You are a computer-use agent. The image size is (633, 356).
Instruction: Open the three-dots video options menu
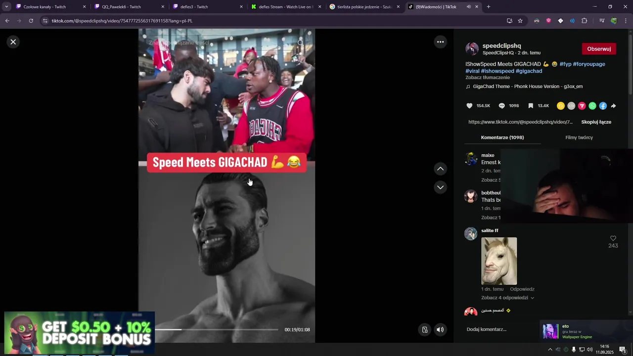click(x=440, y=42)
